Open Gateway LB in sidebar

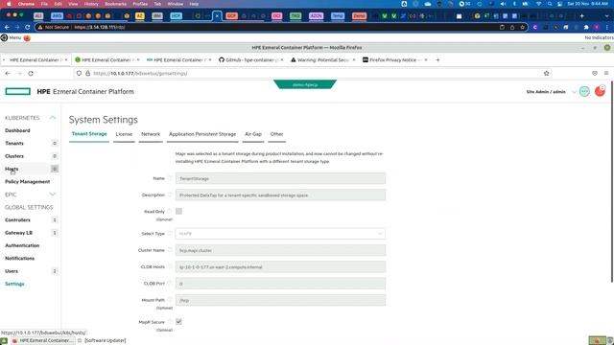tap(18, 233)
